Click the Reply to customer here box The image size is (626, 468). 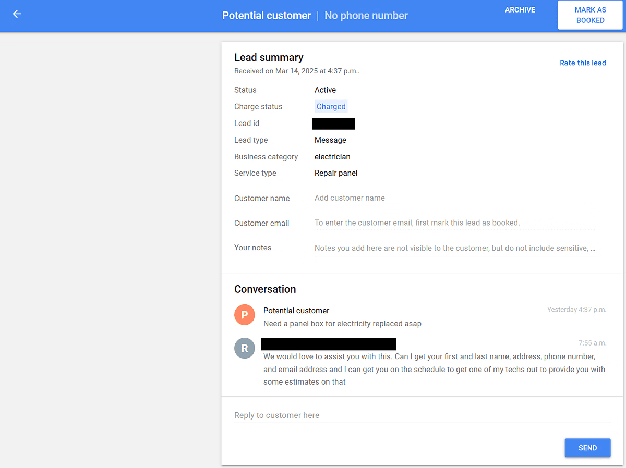[x=423, y=415]
